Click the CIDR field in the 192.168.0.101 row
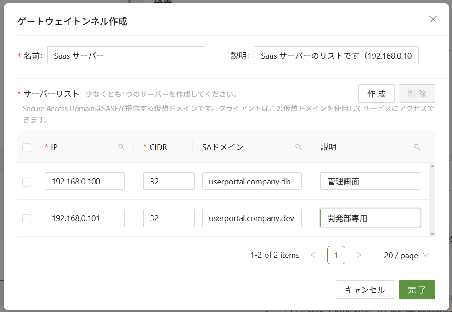 (169, 218)
